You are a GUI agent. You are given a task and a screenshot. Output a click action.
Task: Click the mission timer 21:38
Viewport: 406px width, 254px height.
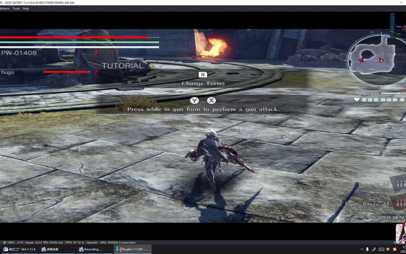click(368, 94)
